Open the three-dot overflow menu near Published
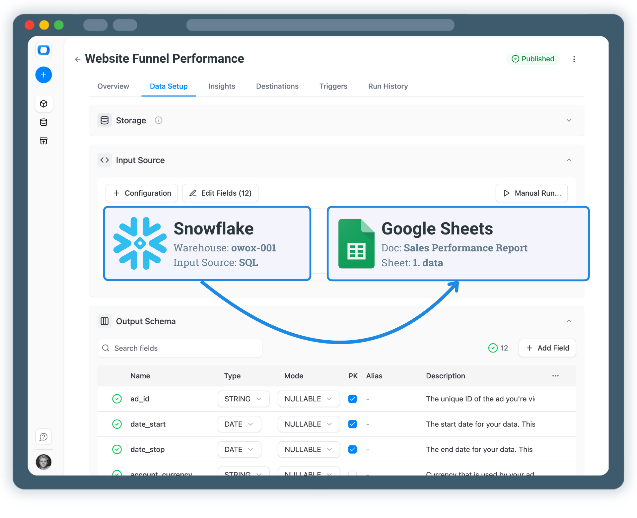The image size is (637, 518). [x=574, y=59]
